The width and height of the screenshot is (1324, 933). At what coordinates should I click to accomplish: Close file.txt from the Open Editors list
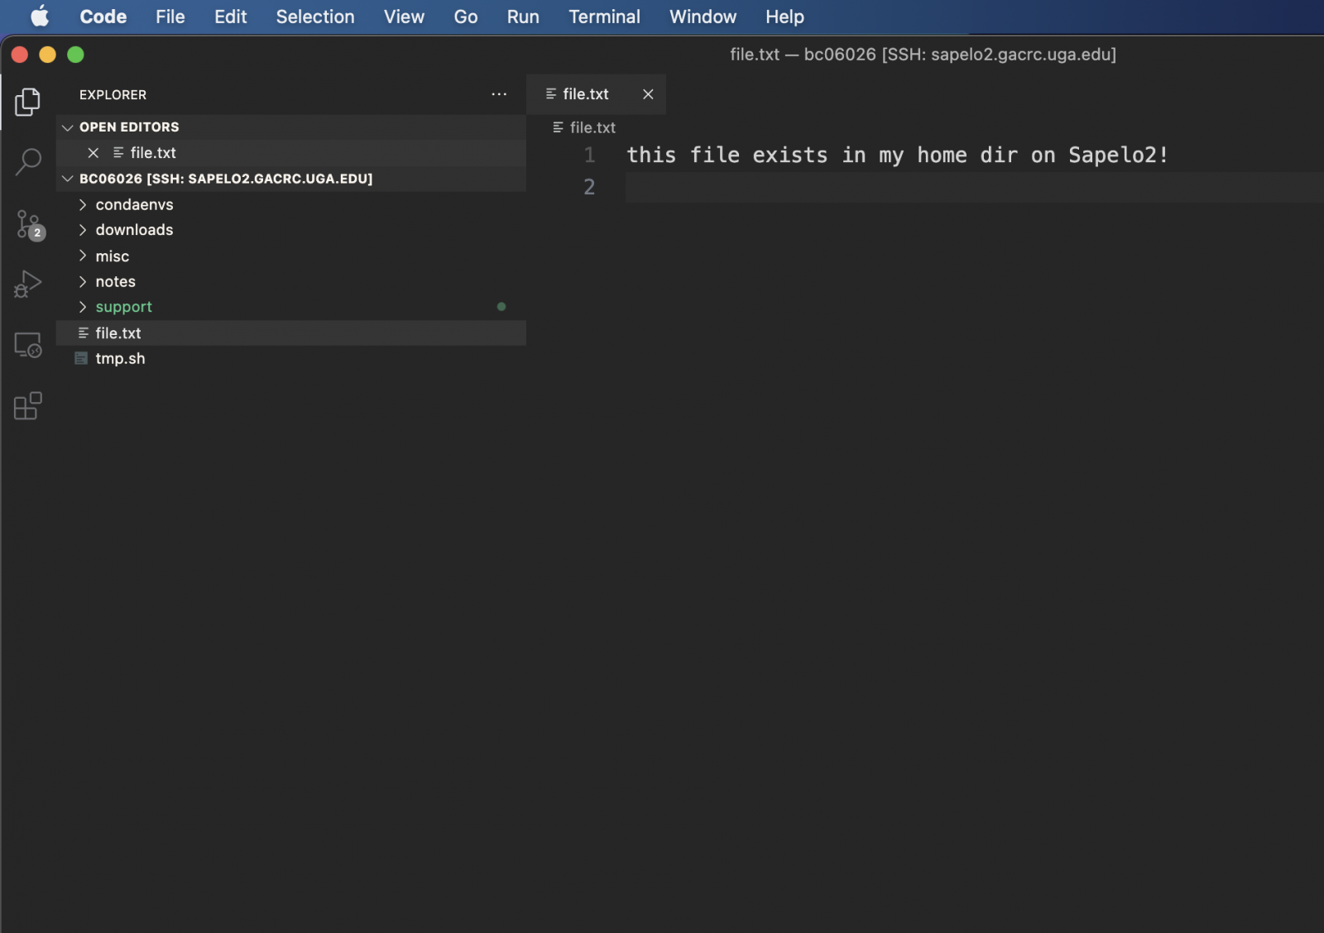(x=93, y=152)
